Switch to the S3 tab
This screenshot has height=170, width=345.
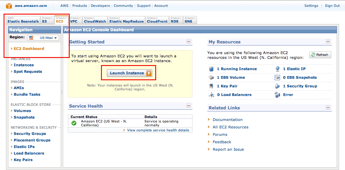click(47, 20)
